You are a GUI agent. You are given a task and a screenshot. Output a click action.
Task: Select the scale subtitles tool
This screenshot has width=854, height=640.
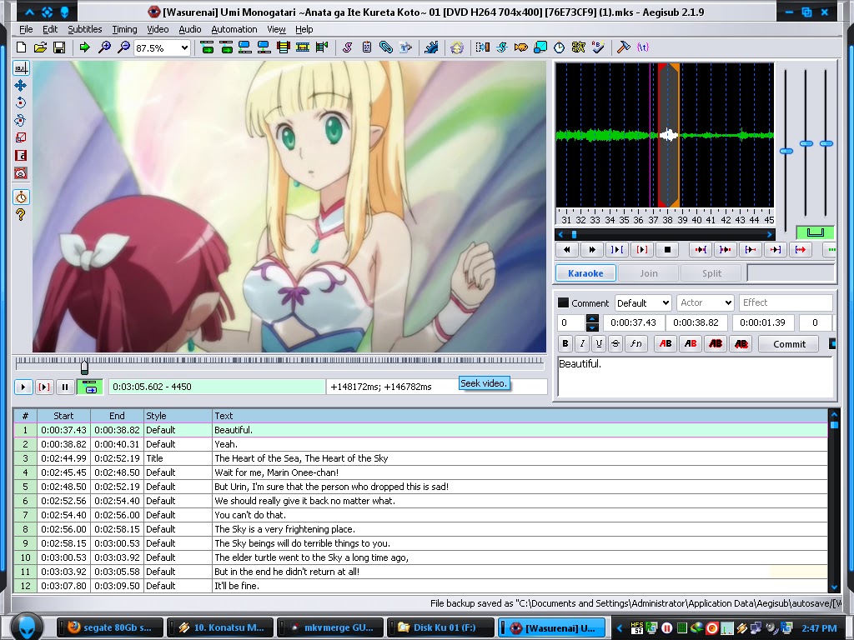tap(21, 137)
